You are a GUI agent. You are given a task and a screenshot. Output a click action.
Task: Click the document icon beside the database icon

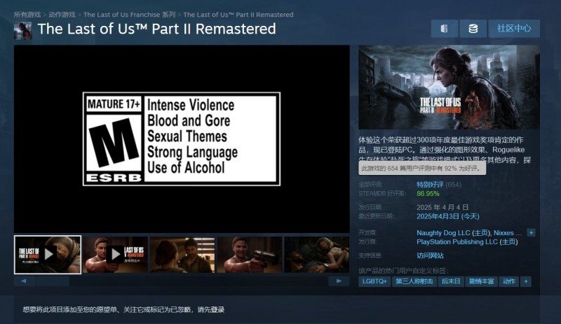click(444, 29)
